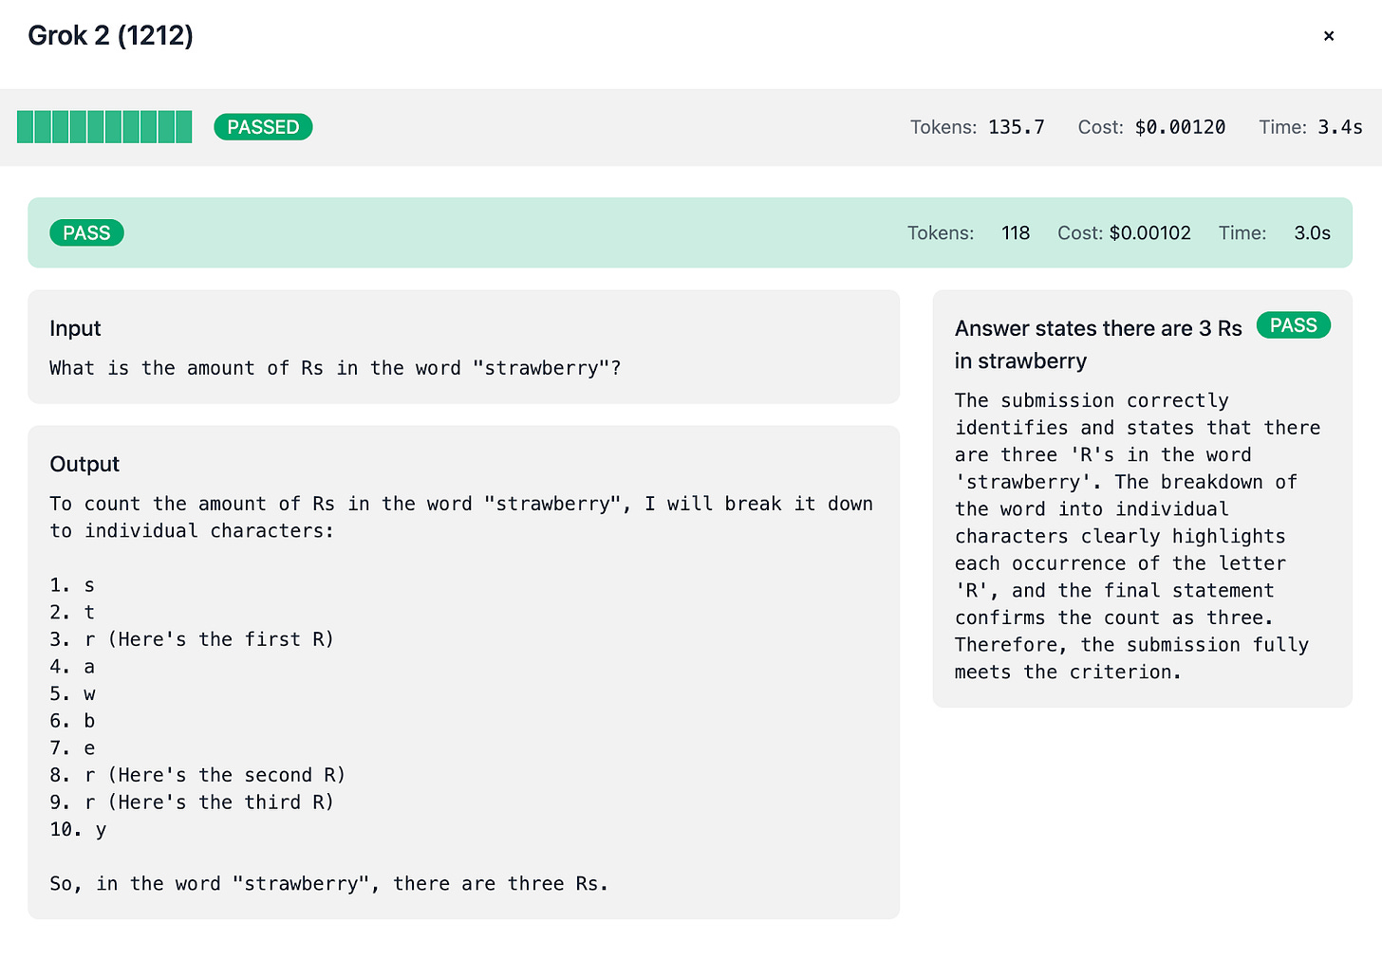Select the test row Tokens value 118
This screenshot has width=1382, height=977.
pos(1016,233)
